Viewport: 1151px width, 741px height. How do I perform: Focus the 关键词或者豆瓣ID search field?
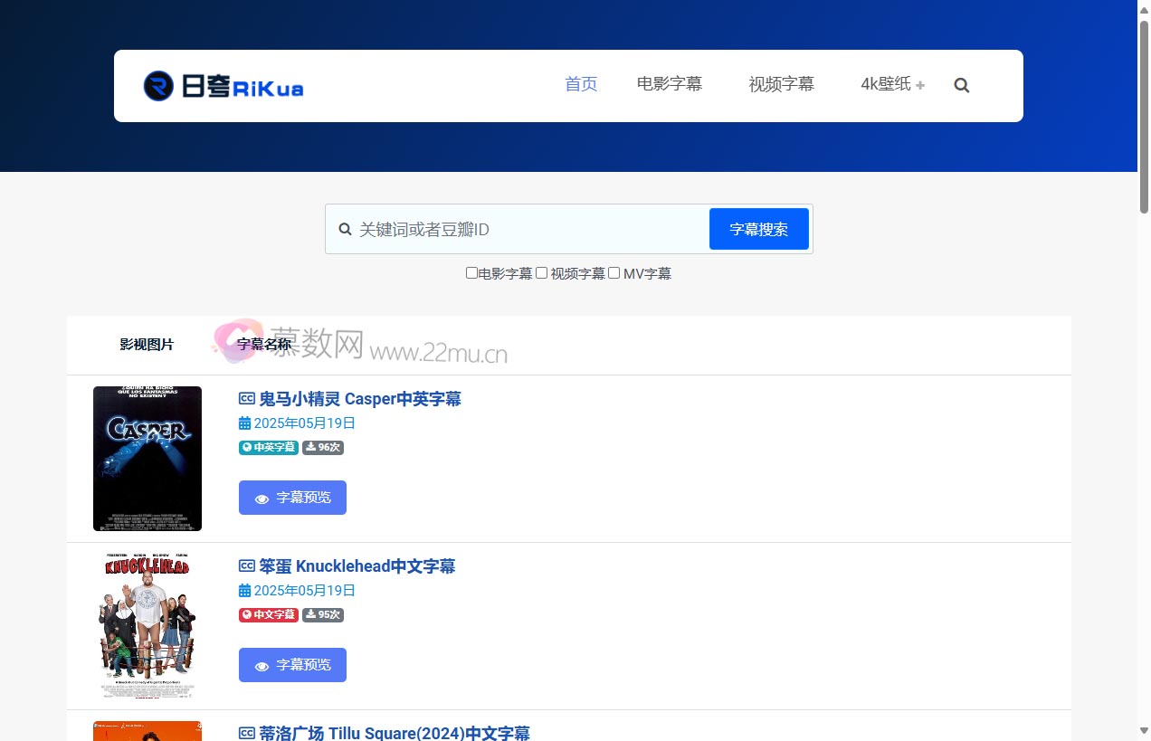[x=529, y=230]
